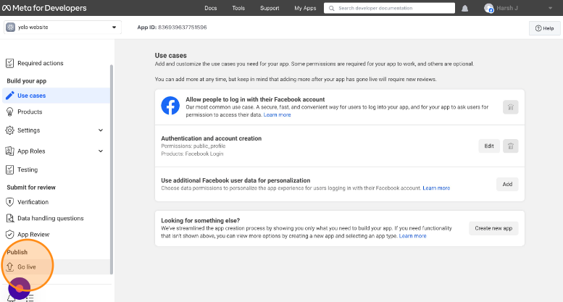Screen dimensions: 563x302
Task: Open Learn more link for Facebook login
Action: click(x=278, y=114)
